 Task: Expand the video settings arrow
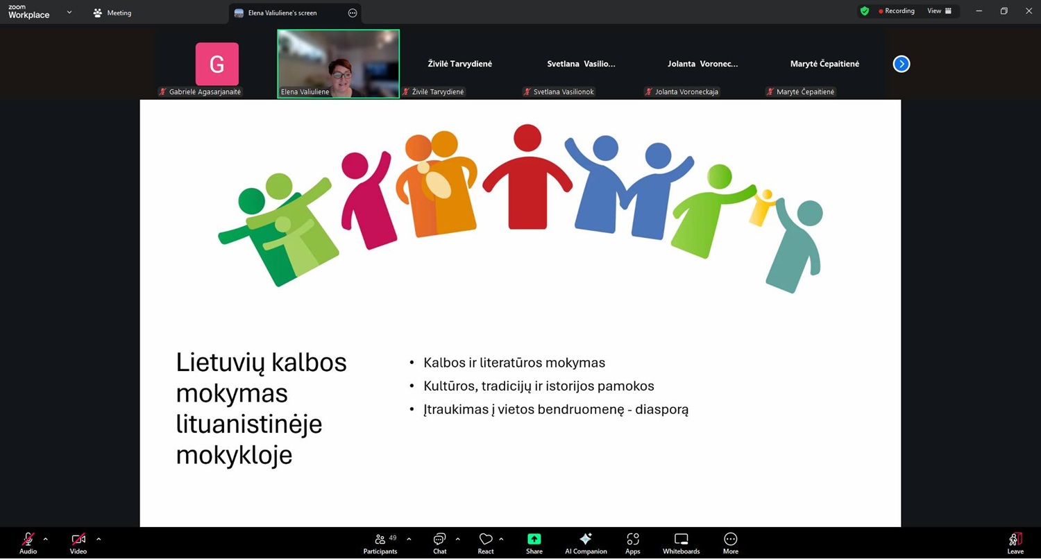coord(99,539)
